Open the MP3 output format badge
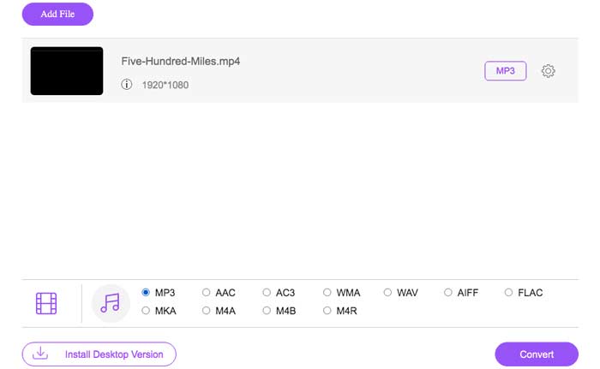600x369 pixels. (x=506, y=71)
